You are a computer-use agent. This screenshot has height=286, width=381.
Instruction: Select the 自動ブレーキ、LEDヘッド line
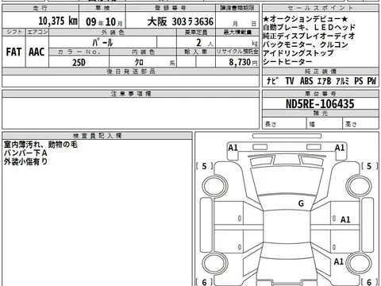pos(309,27)
